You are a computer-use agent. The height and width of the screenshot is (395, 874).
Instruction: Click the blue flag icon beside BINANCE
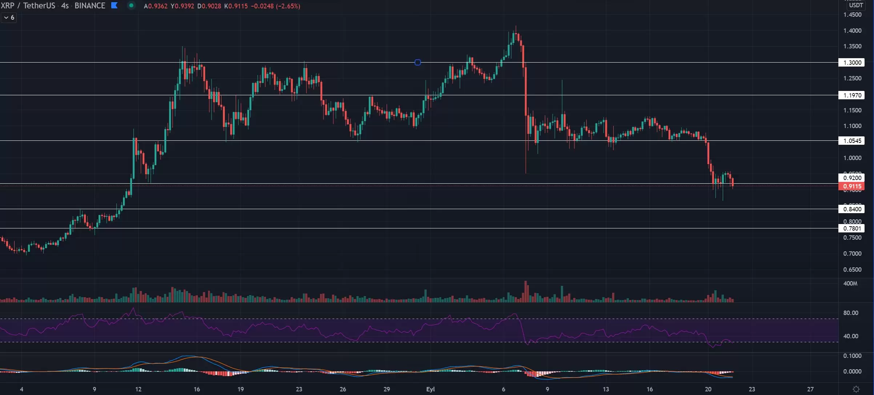pyautogui.click(x=114, y=5)
